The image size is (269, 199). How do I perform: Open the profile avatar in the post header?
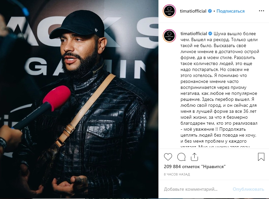169,11
